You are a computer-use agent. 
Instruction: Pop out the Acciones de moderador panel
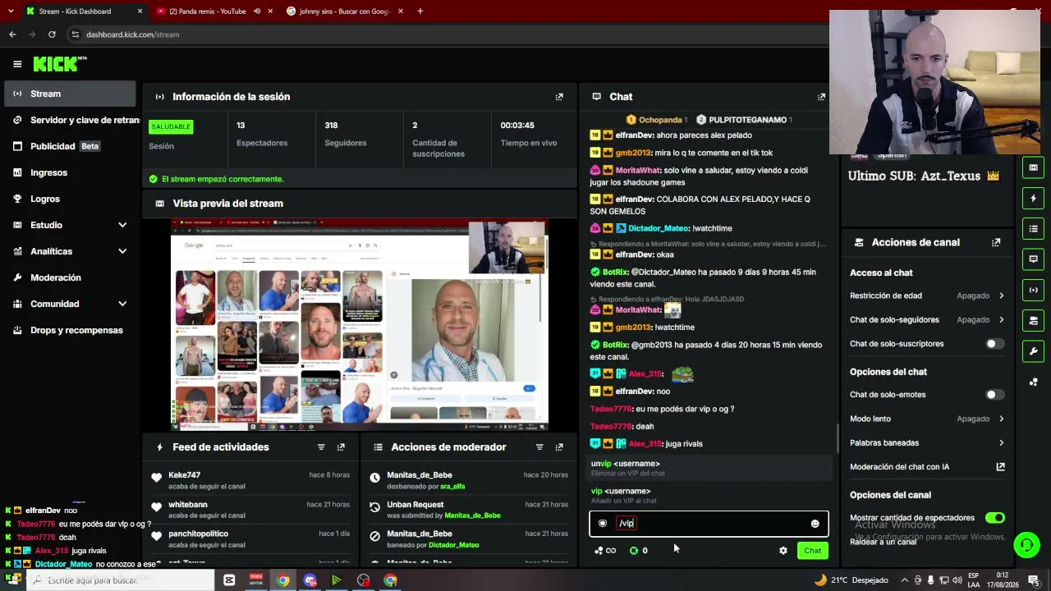pyautogui.click(x=559, y=447)
